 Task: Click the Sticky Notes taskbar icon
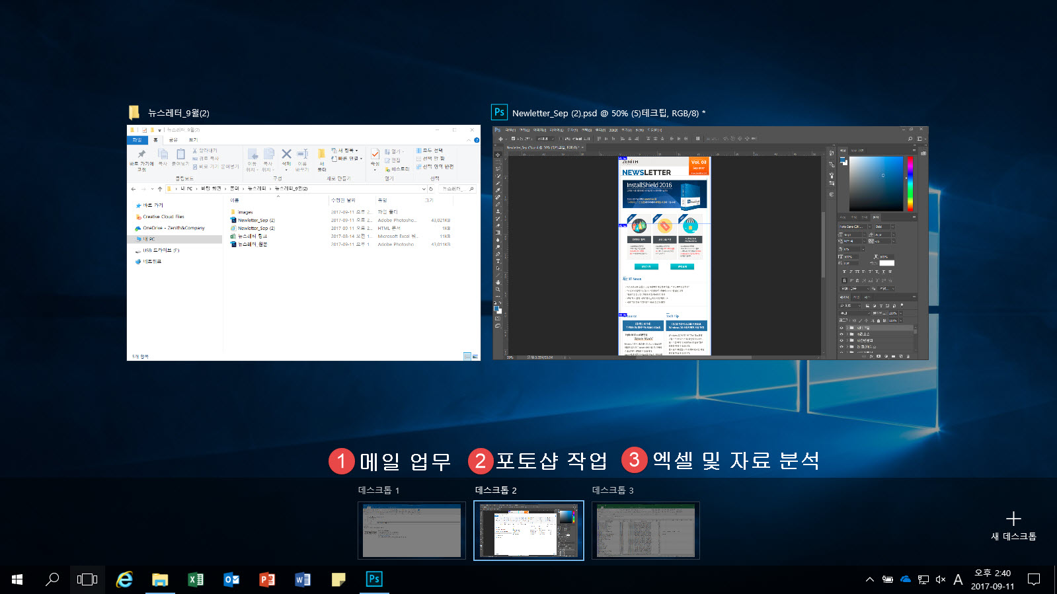pos(338,579)
